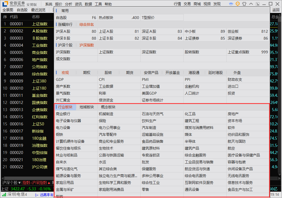Viewport: 282px width, 198px height.
Task: Click the dotted-square mini-window icon
Action: click(x=258, y=4)
